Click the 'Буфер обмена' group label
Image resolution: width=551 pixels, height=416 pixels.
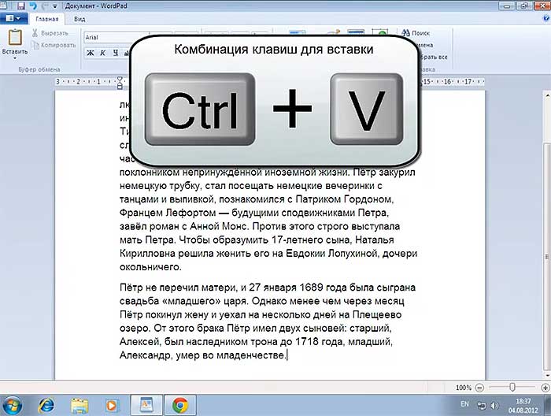pyautogui.click(x=39, y=69)
